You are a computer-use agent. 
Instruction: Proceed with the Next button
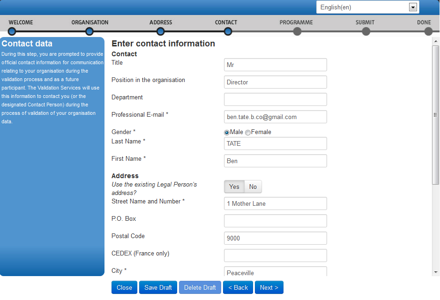click(x=269, y=287)
